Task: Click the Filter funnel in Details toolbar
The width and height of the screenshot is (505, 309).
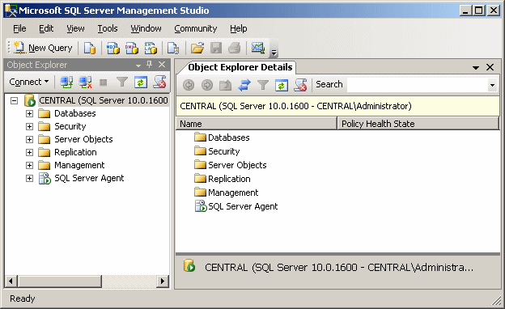Action: pos(263,85)
